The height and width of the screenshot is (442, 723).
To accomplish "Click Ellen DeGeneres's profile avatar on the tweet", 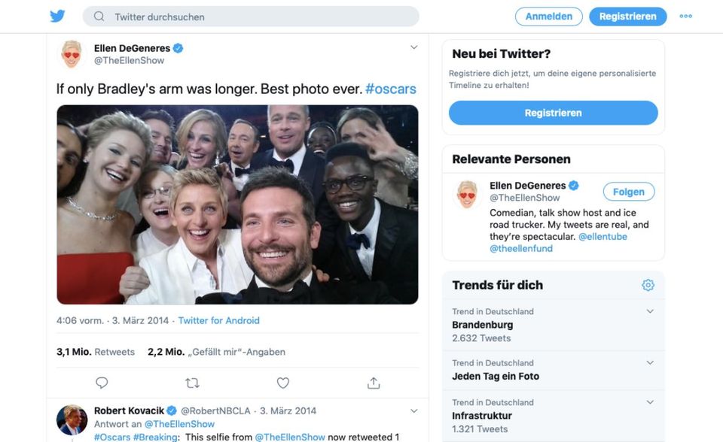I will pos(72,54).
